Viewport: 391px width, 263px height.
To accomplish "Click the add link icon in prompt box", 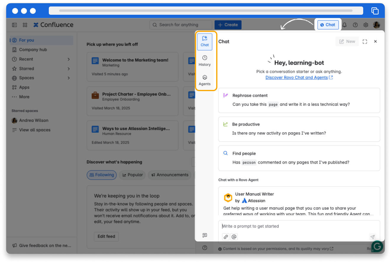I will 226,237.
